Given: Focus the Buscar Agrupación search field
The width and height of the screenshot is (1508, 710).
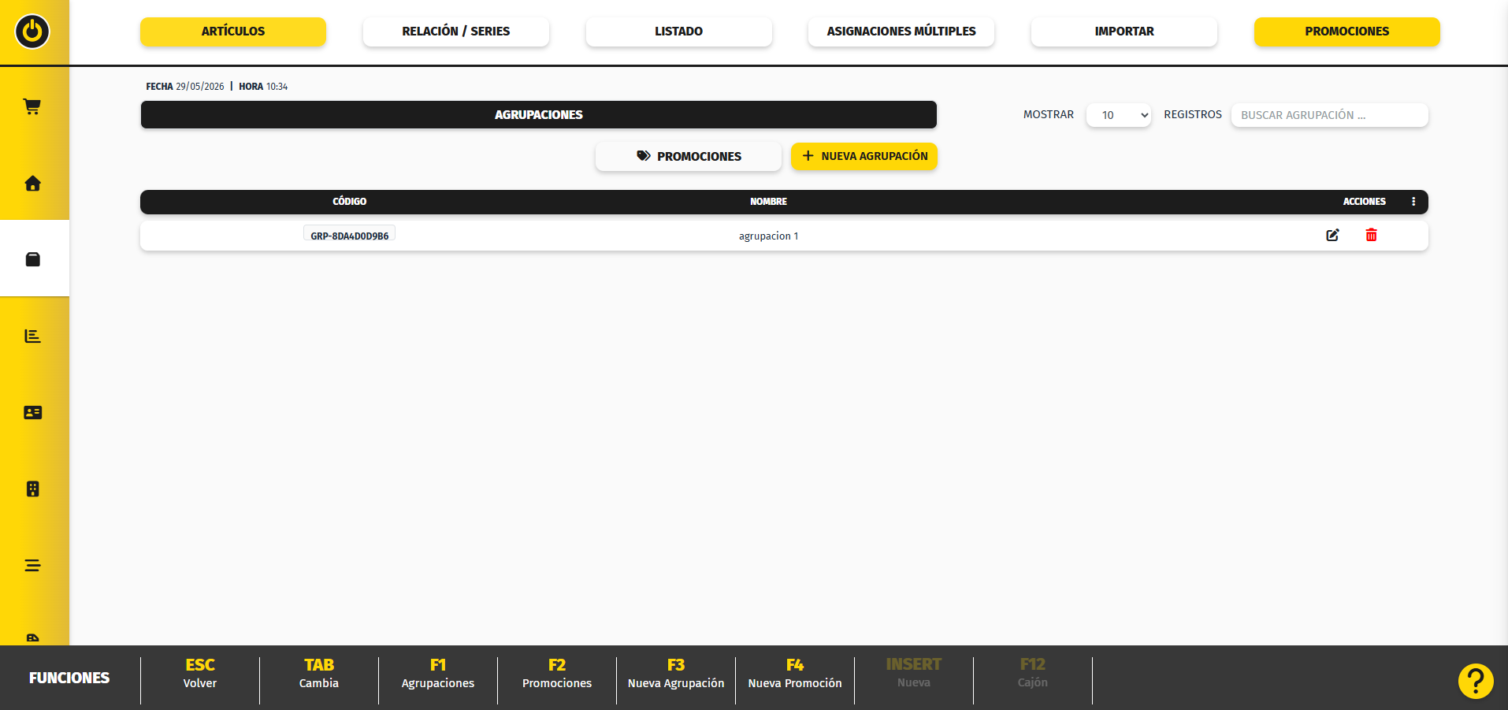Looking at the screenshot, I should click(x=1330, y=115).
